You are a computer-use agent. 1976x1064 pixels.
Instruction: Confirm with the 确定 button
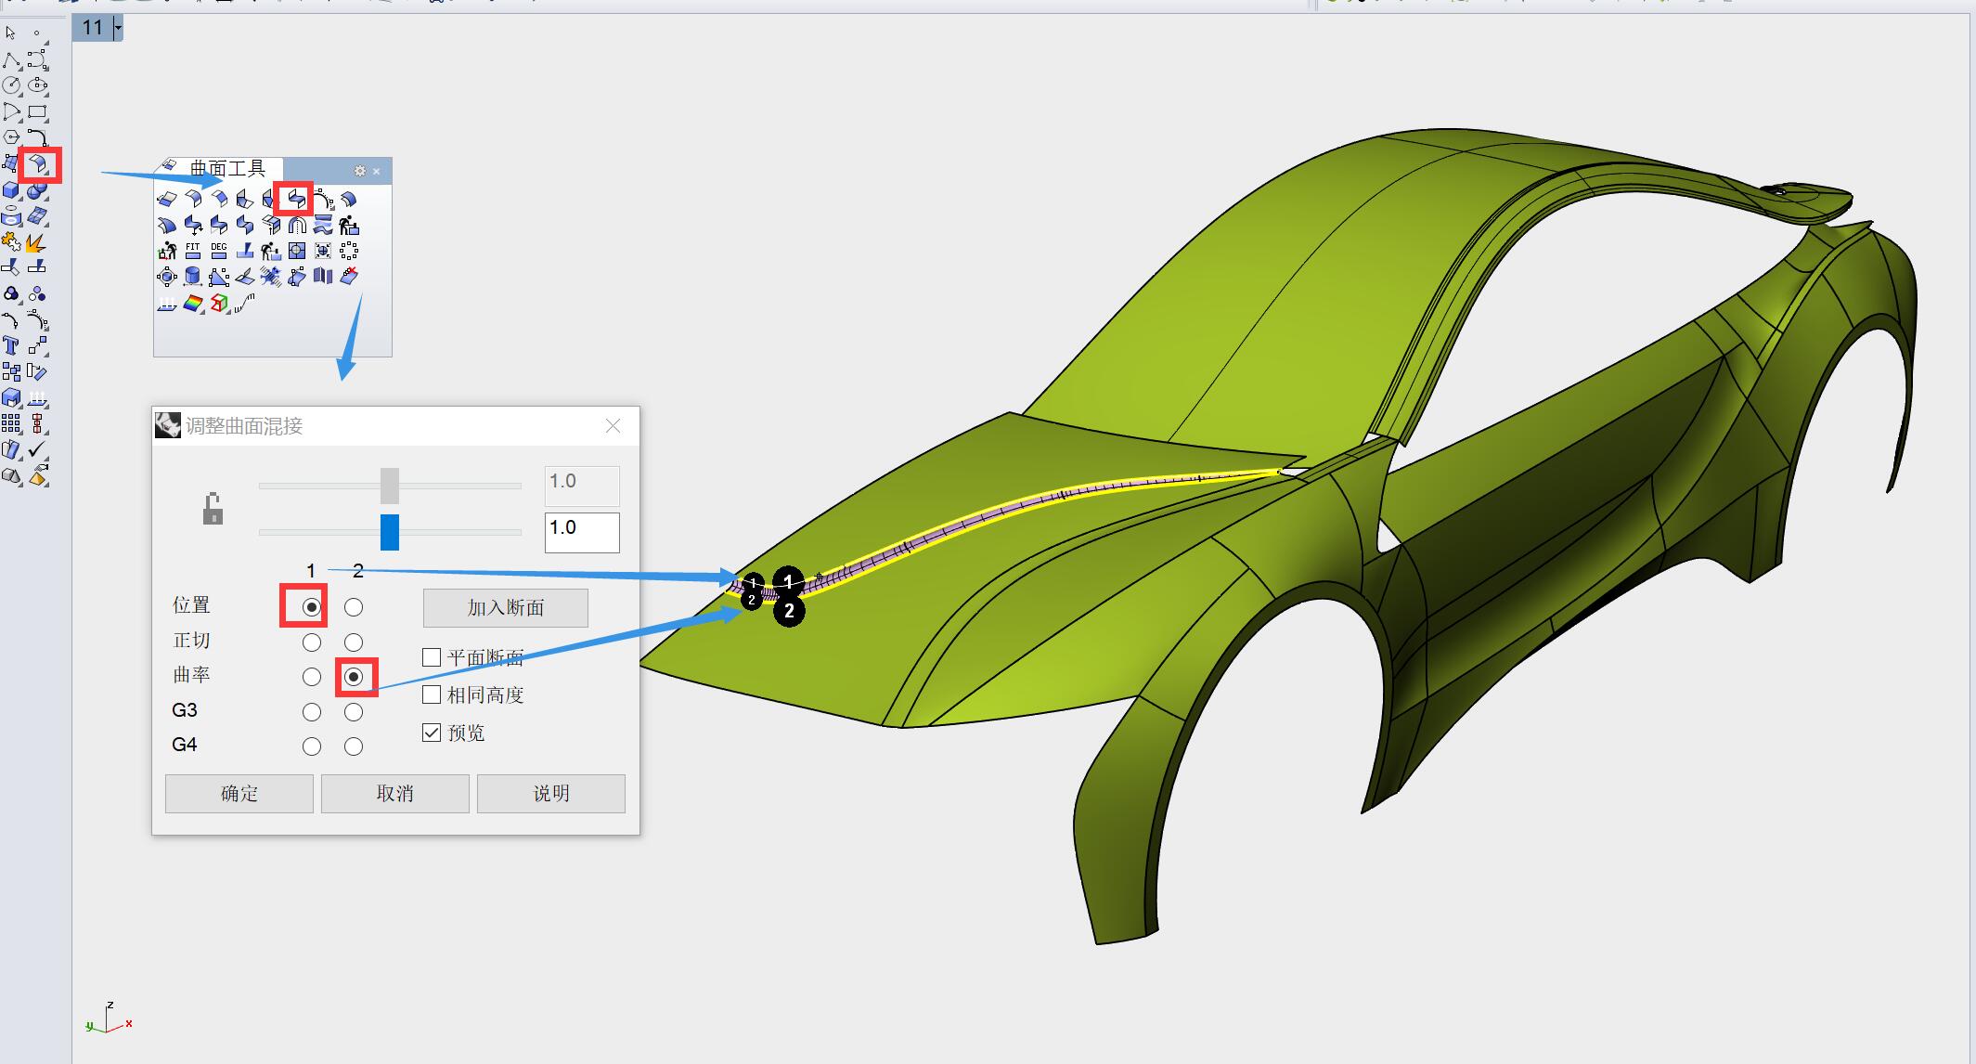tap(239, 794)
